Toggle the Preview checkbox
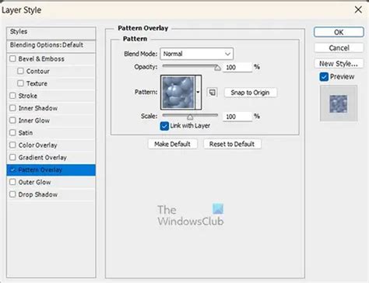369x283 pixels. (324, 77)
